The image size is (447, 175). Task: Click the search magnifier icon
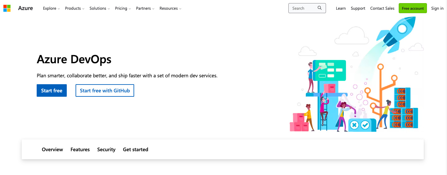[x=320, y=8]
